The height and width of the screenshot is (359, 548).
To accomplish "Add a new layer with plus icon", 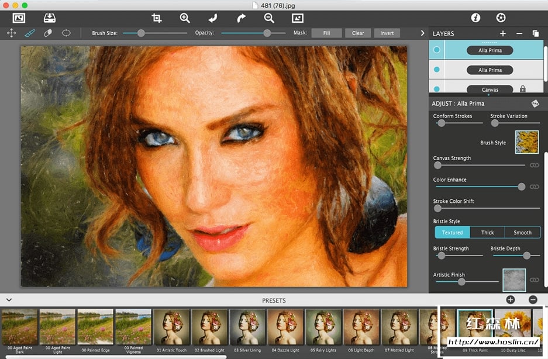I will click(x=503, y=34).
